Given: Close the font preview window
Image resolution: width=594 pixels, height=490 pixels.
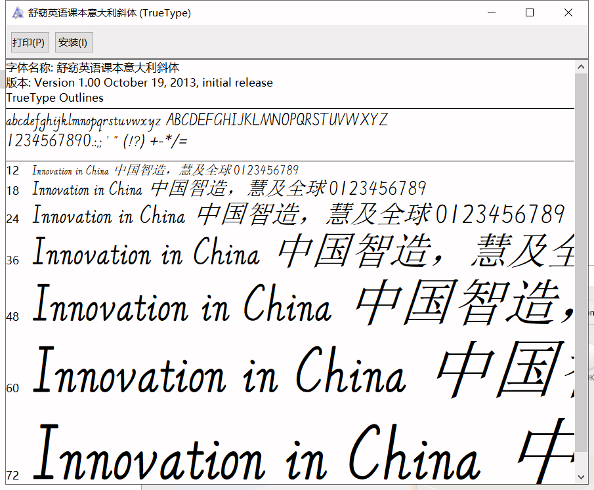Looking at the screenshot, I should [x=568, y=12].
